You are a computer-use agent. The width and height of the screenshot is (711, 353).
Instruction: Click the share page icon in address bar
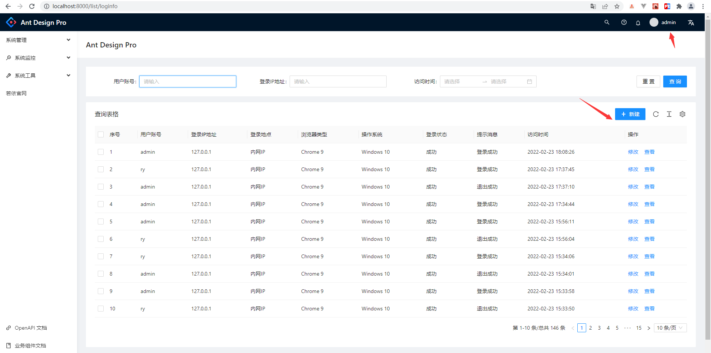click(x=605, y=6)
